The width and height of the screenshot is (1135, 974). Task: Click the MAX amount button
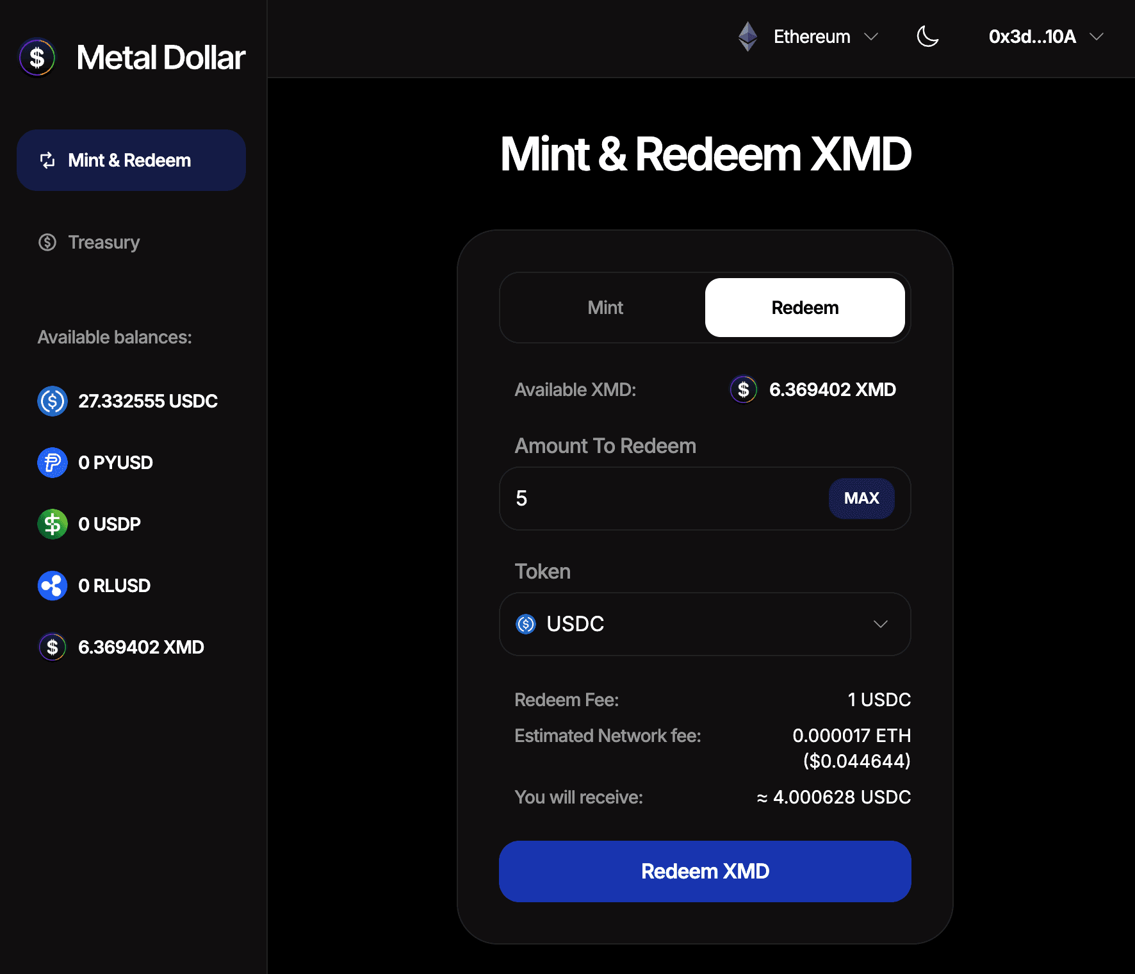pos(861,499)
